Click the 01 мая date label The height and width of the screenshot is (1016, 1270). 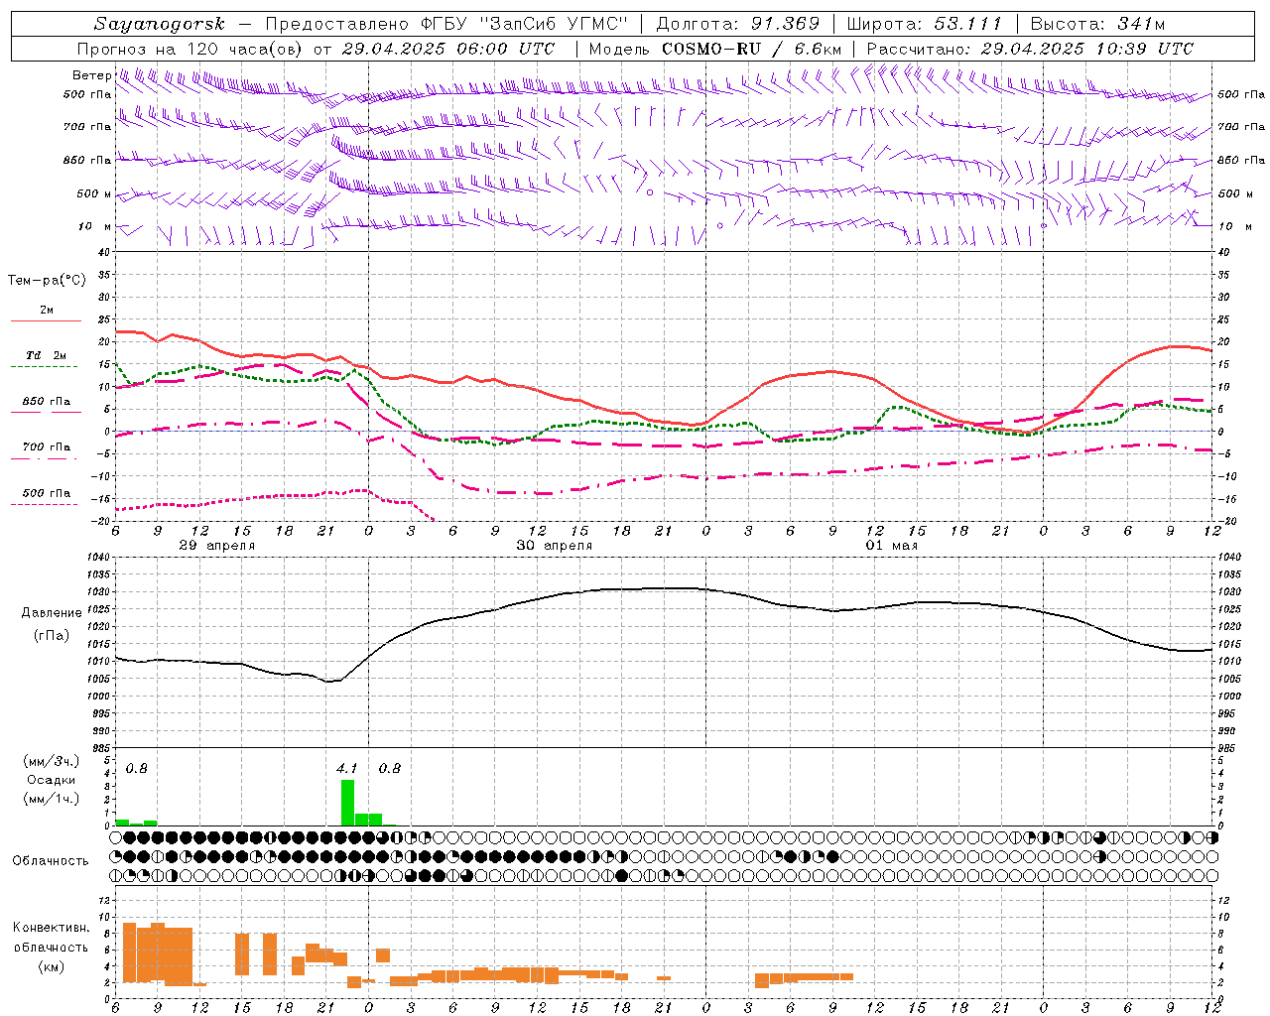point(892,546)
